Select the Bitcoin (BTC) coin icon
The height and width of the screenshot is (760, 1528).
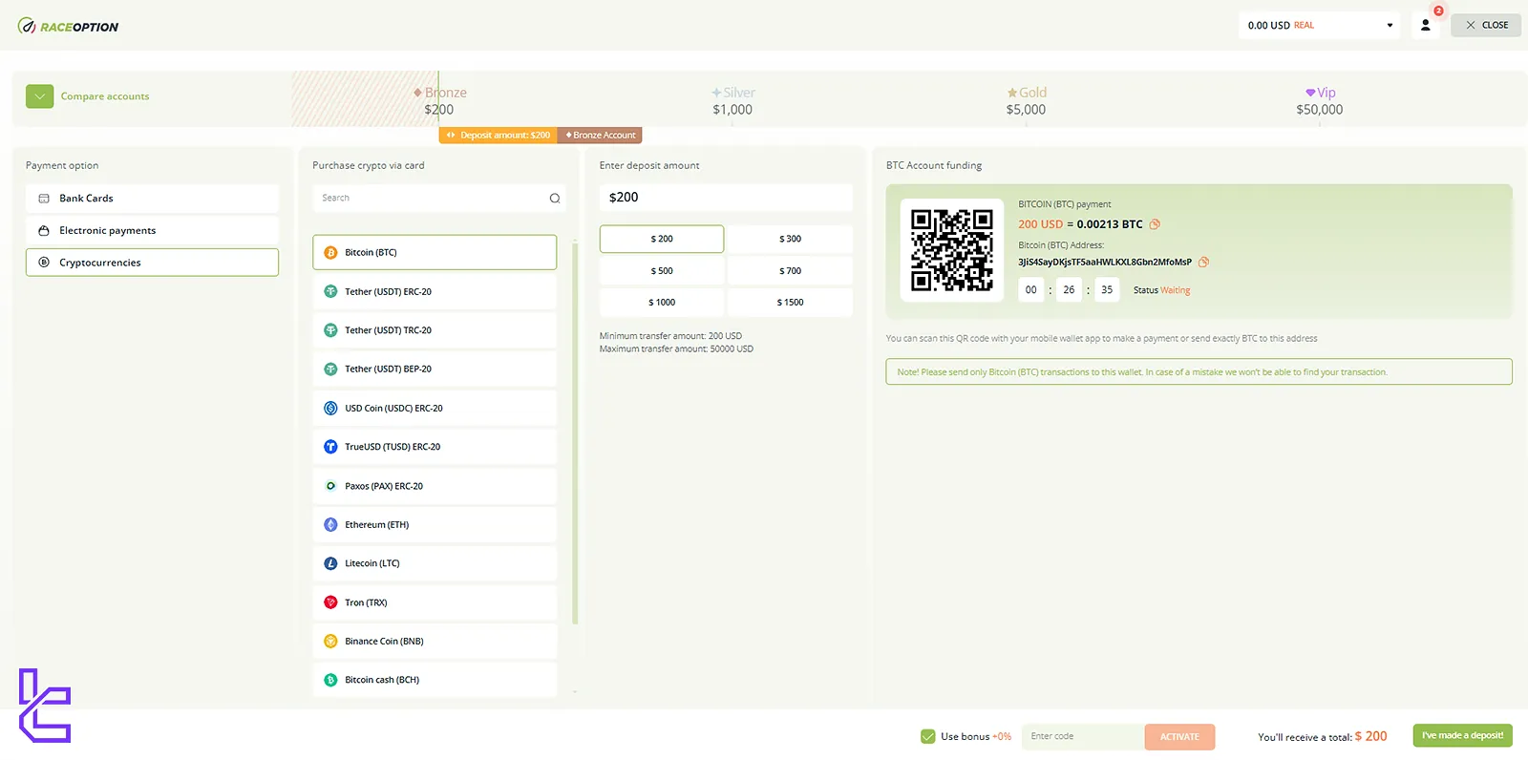click(x=330, y=253)
